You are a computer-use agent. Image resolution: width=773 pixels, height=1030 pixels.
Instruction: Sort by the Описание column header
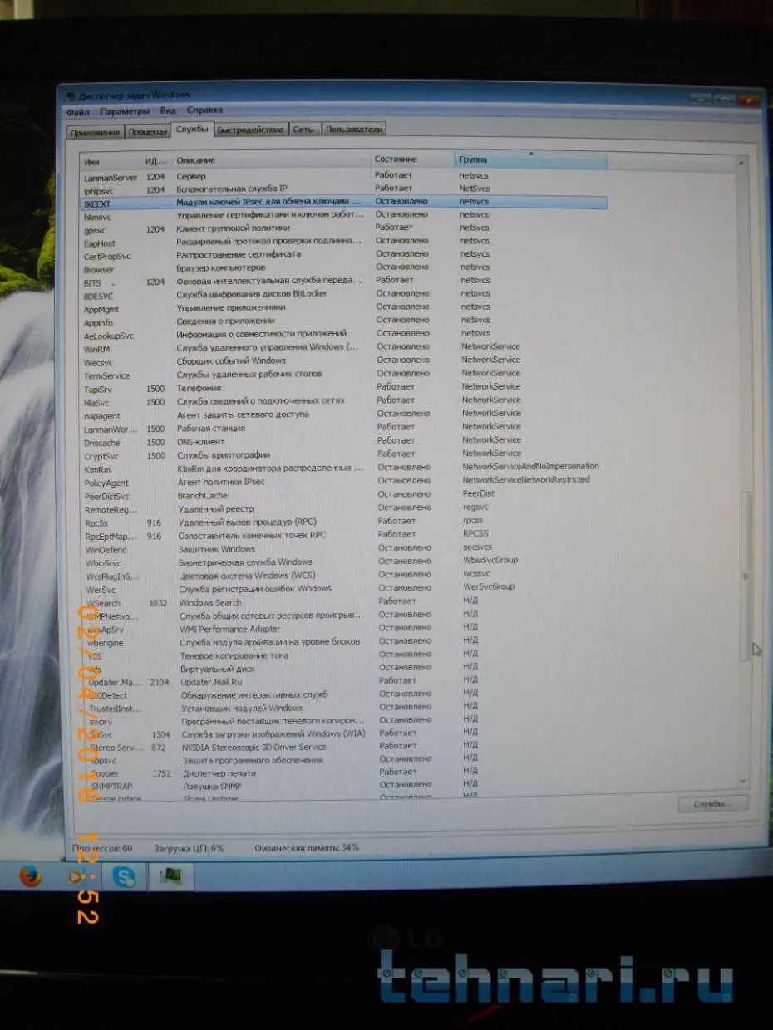point(272,159)
